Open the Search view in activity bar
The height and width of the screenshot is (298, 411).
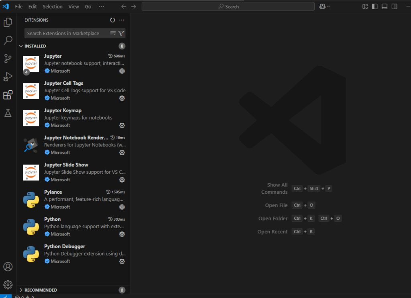[x=8, y=41]
